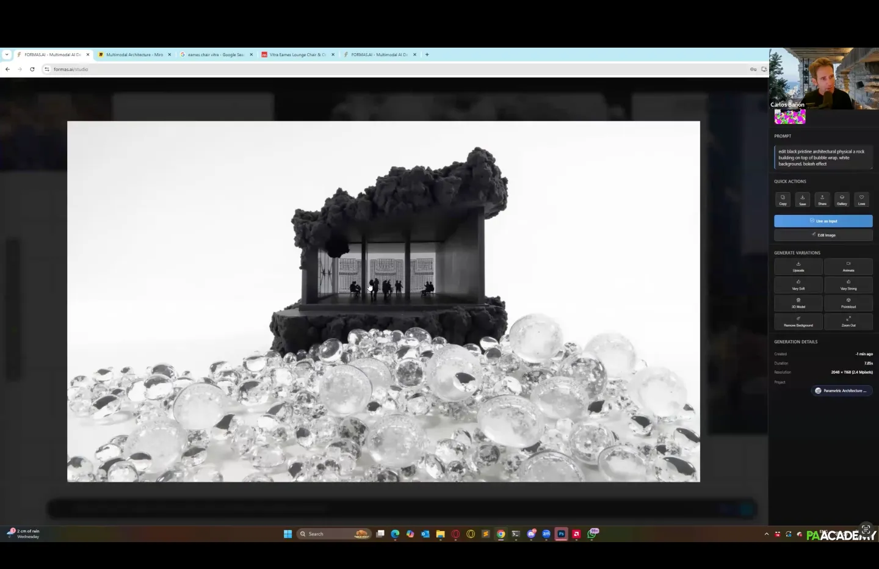Open the Edit Image option
The width and height of the screenshot is (879, 569).
823,235
